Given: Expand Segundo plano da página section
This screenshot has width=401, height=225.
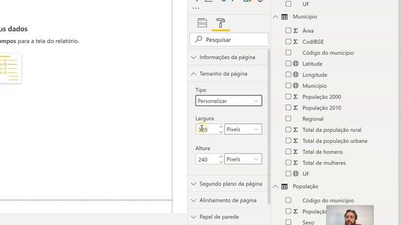Looking at the screenshot, I should pyautogui.click(x=229, y=184).
